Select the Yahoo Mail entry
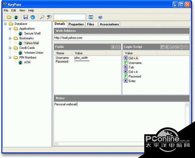The height and width of the screenshot is (158, 195). coord(31,43)
